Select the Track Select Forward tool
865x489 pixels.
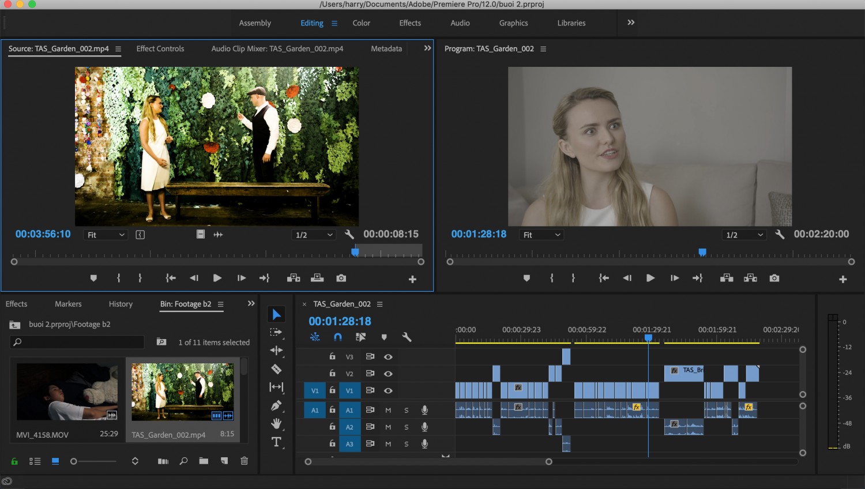(276, 332)
